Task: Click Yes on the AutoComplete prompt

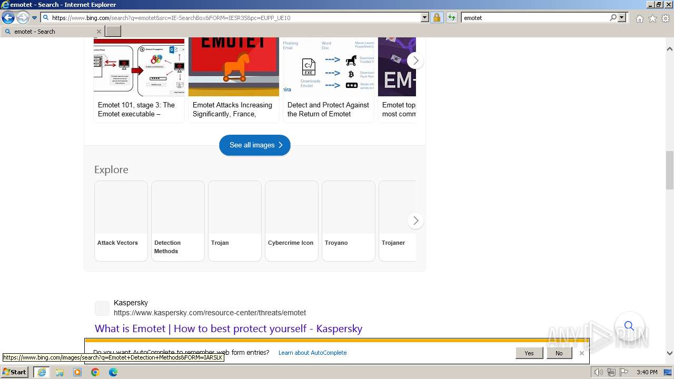Action: pos(529,353)
